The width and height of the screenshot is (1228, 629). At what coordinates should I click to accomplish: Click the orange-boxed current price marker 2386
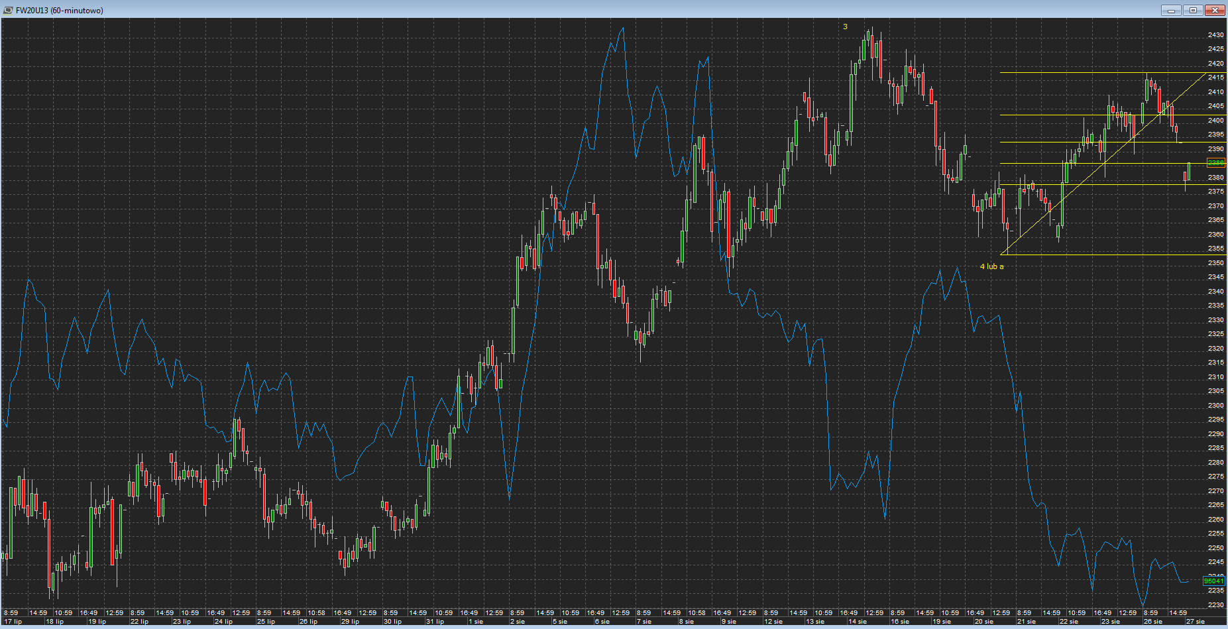(x=1216, y=163)
